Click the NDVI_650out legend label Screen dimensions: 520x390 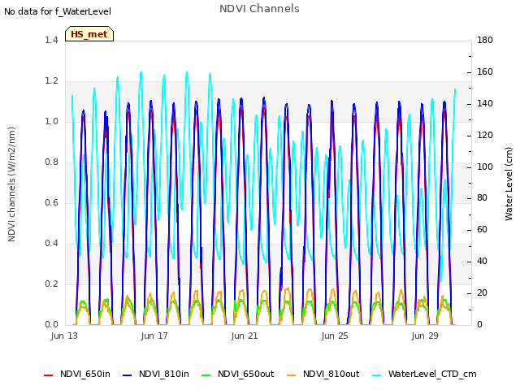coord(245,374)
